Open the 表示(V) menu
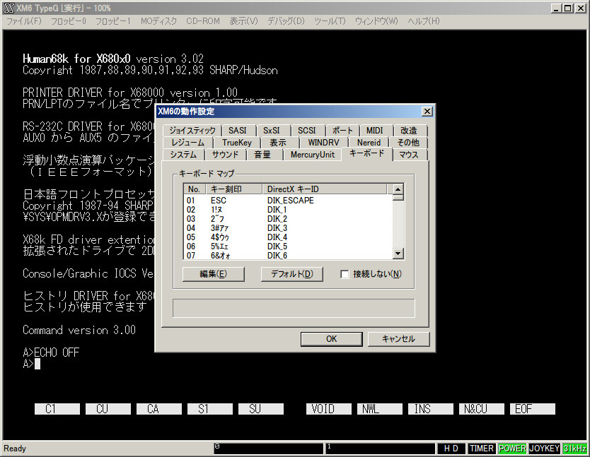Screen dimensions: 590x457 243,21
